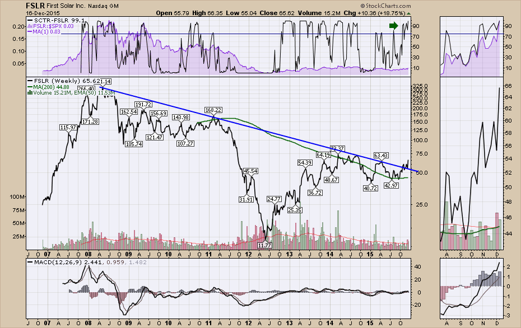Click the 100M volume axis label
Screen dimensions: 521x328
(x=17, y=197)
